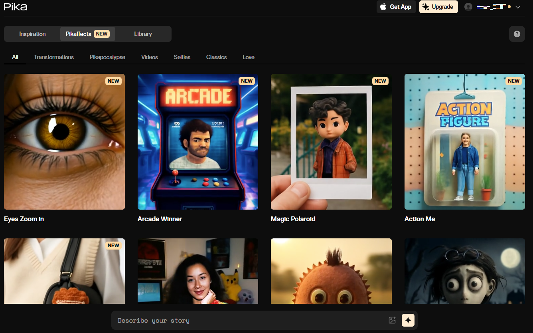This screenshot has height=333, width=533.
Task: Select the Pikaffects tab
Action: coord(87,34)
